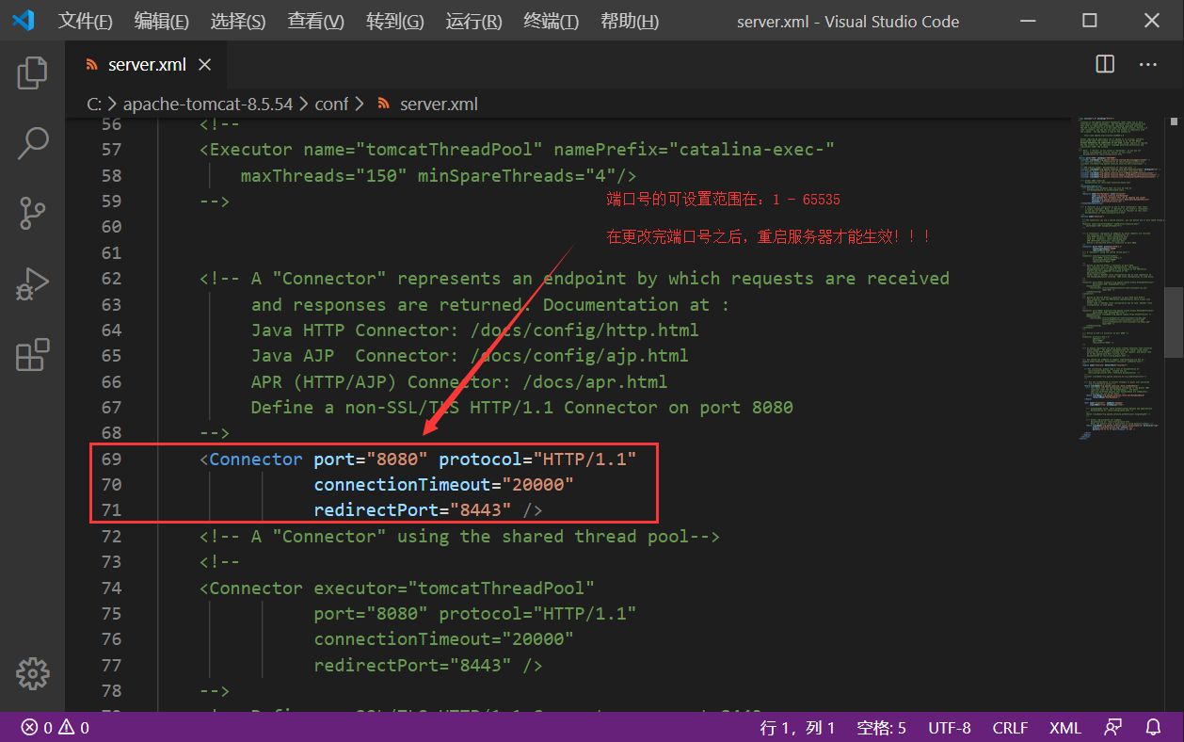
Task: Select the server.xml editor tab
Action: coord(146,65)
